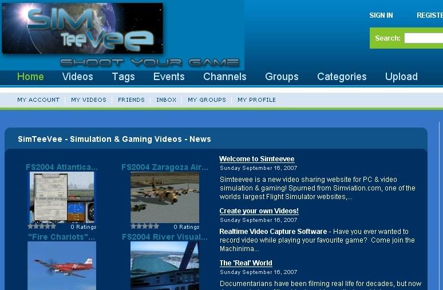This screenshot has width=443, height=290.
Task: Play the FS2004 Atlantica video thumbnail
Action: 62,197
